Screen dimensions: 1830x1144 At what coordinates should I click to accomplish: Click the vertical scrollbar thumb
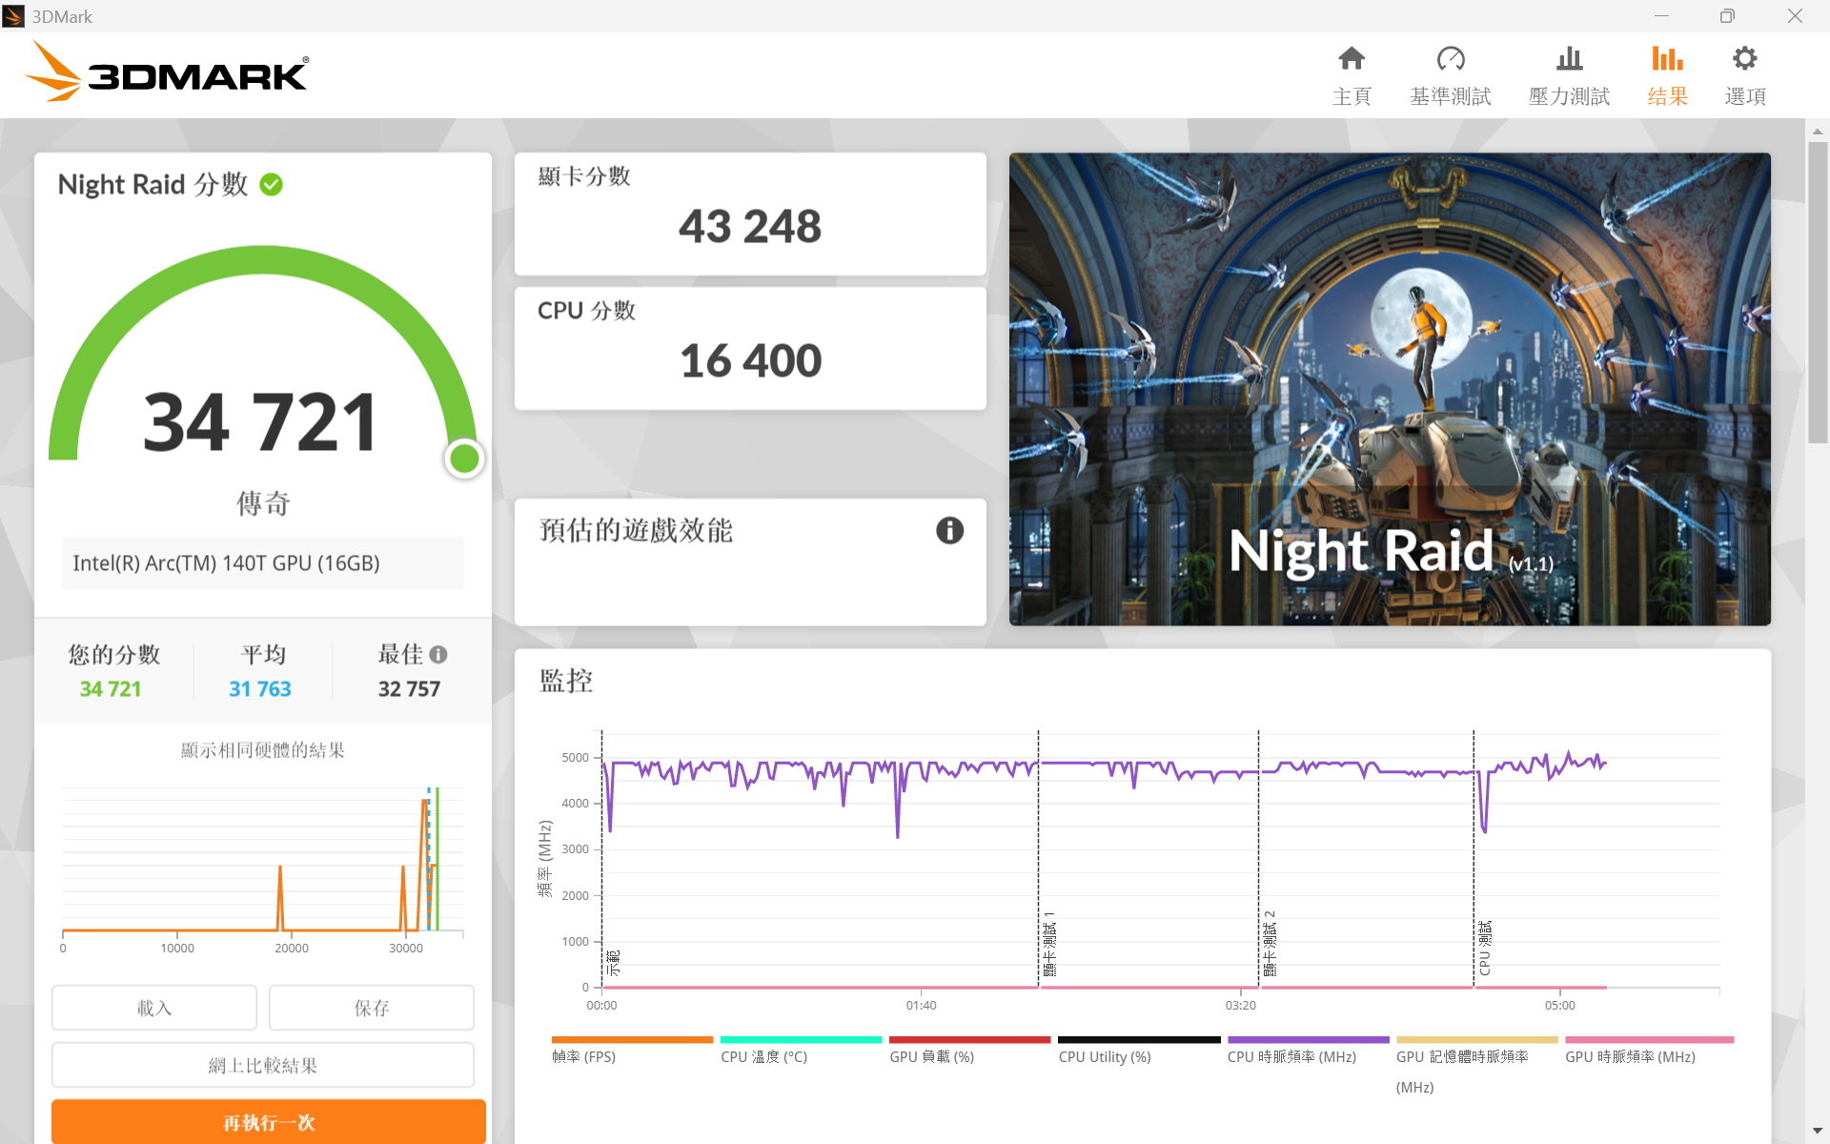click(x=1818, y=292)
